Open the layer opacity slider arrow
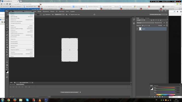This screenshot has height=102, width=182. [167, 23]
